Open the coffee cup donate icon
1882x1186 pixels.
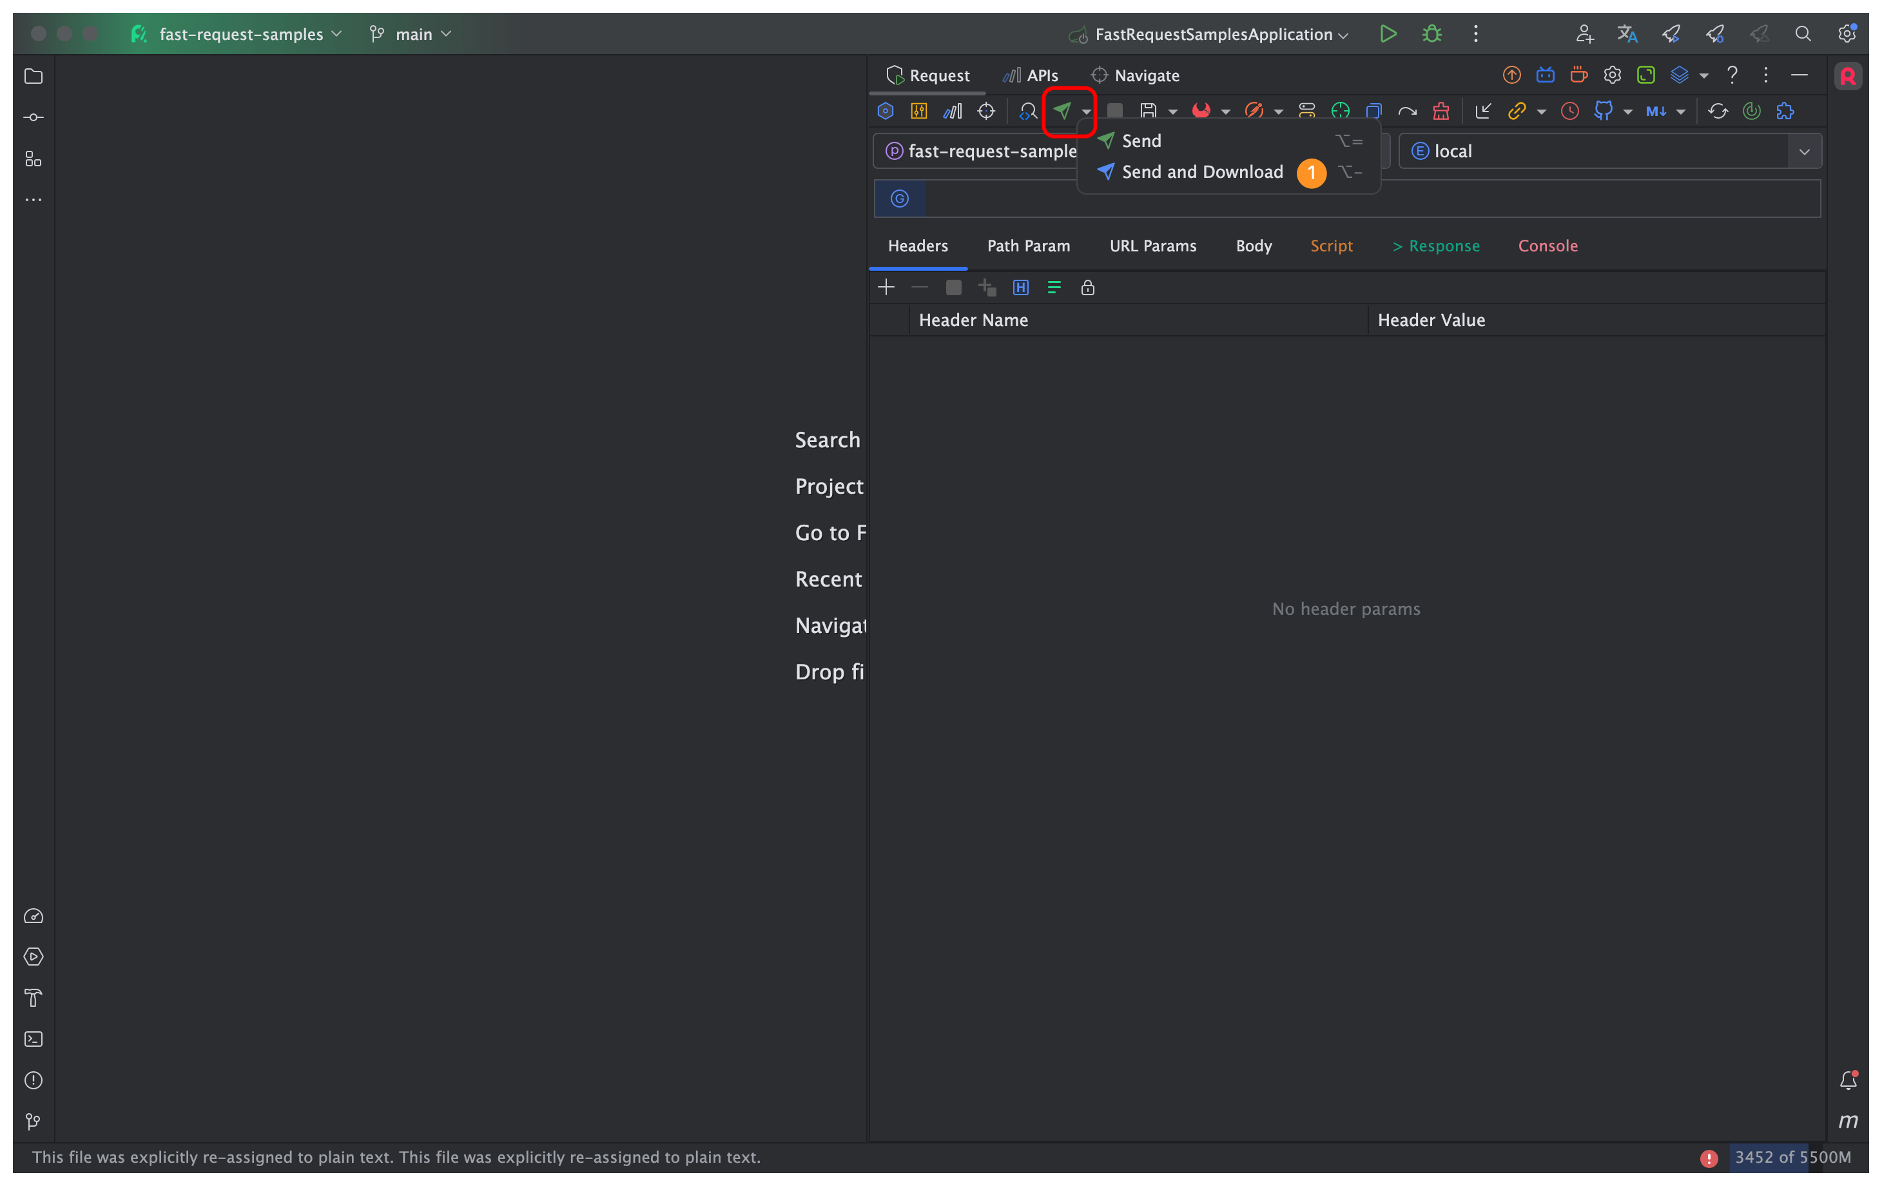click(1578, 74)
